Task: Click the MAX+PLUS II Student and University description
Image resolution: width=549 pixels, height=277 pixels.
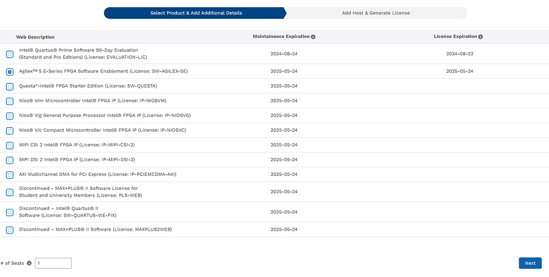Action: pyautogui.click(x=81, y=192)
